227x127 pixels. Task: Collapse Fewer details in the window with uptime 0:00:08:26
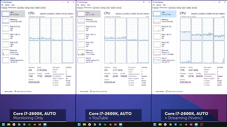click(159, 92)
